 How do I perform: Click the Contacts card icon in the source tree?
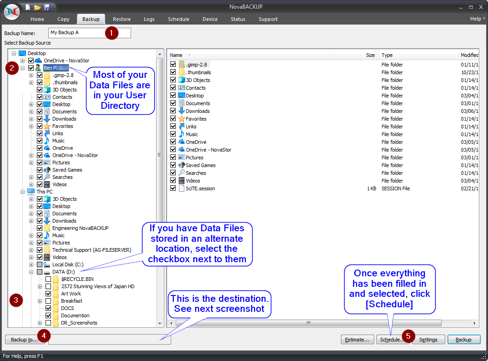[47, 97]
